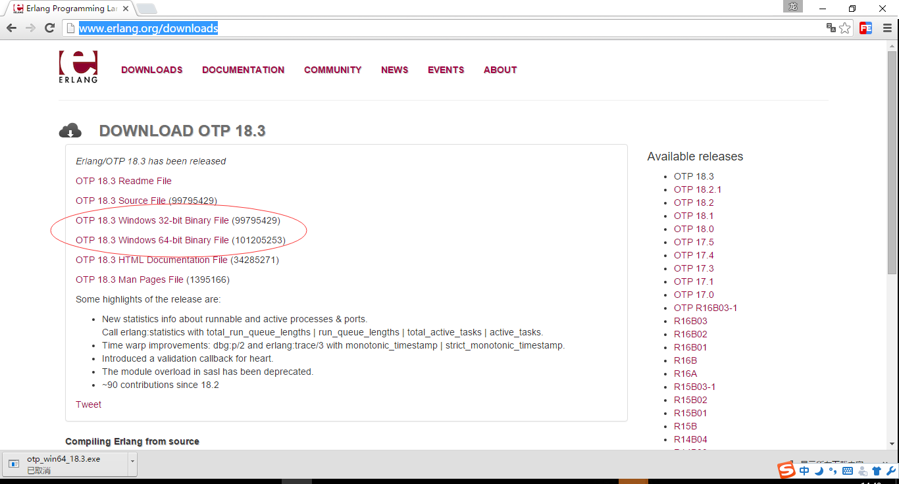Select release OTP 17.3

[x=694, y=268]
